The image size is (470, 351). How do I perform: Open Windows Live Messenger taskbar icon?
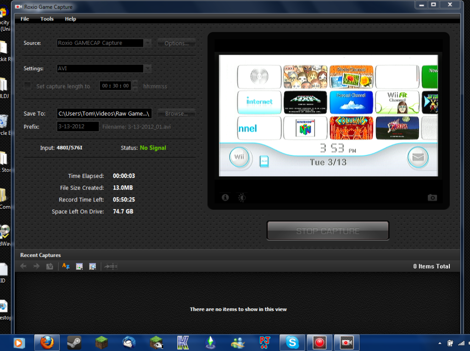point(238,343)
